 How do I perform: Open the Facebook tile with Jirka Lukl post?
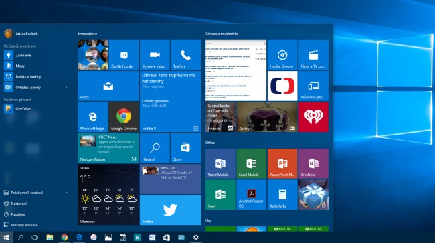click(x=171, y=179)
